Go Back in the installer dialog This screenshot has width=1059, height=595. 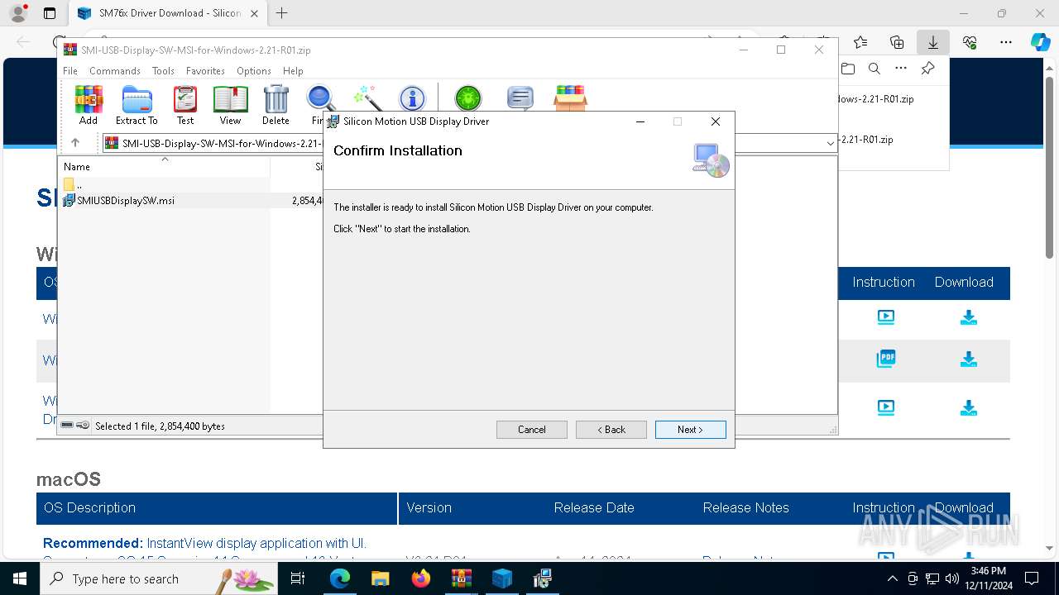(611, 430)
